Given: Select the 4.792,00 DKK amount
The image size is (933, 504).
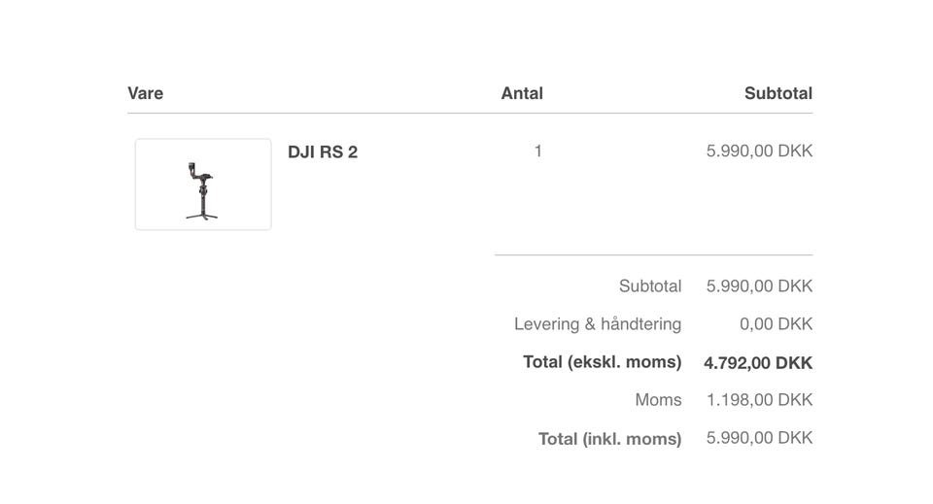Looking at the screenshot, I should pyautogui.click(x=758, y=363).
